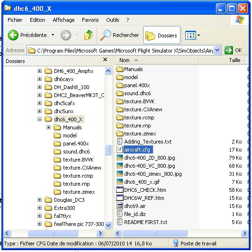
Task: Open the Favoris menu
Action: click(x=90, y=20)
